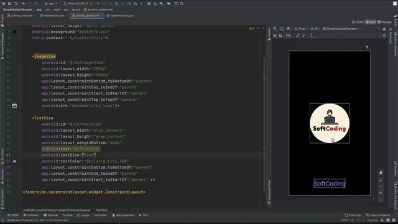Click the black color swatch on line 7 gutter
This screenshot has height=224, width=398.
[14, 32]
